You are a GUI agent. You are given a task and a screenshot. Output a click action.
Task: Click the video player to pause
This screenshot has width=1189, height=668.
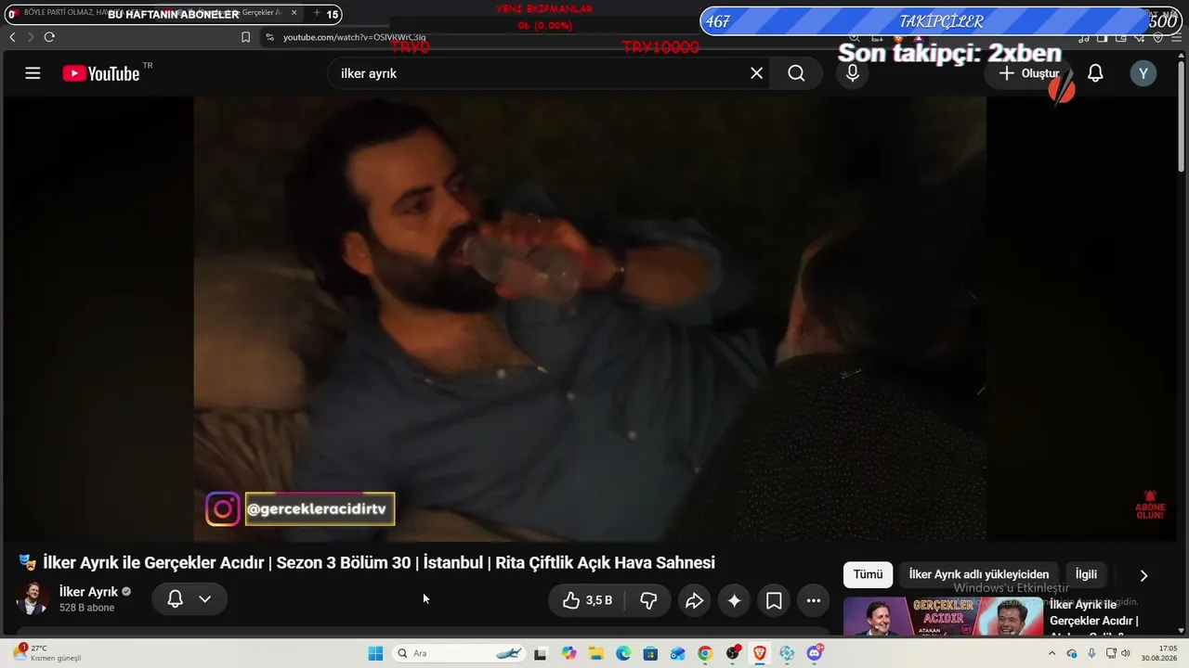pos(590,318)
